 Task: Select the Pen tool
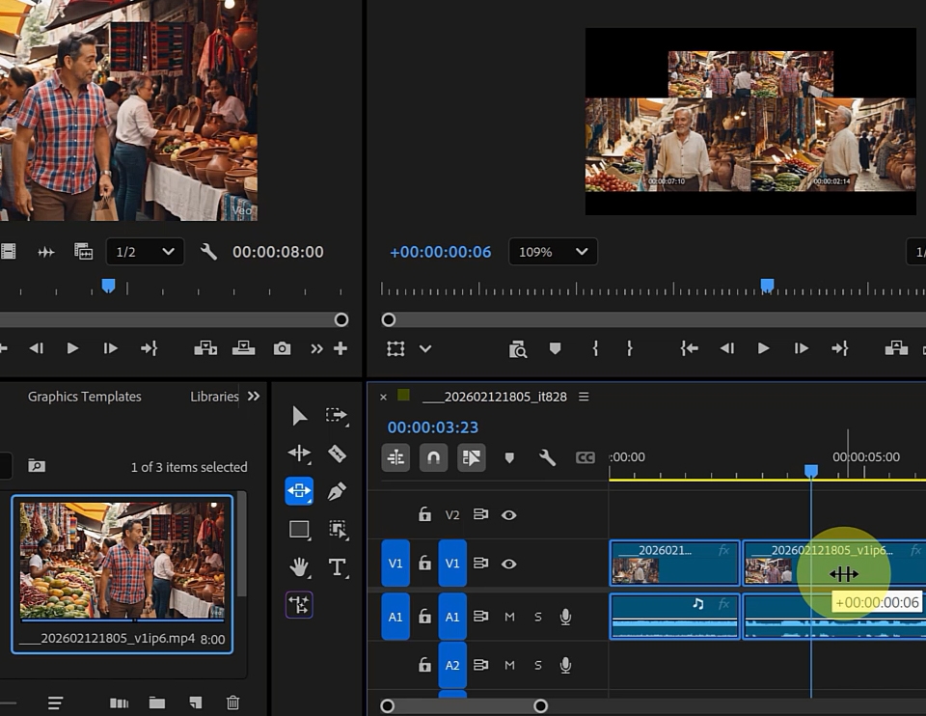pos(337,491)
